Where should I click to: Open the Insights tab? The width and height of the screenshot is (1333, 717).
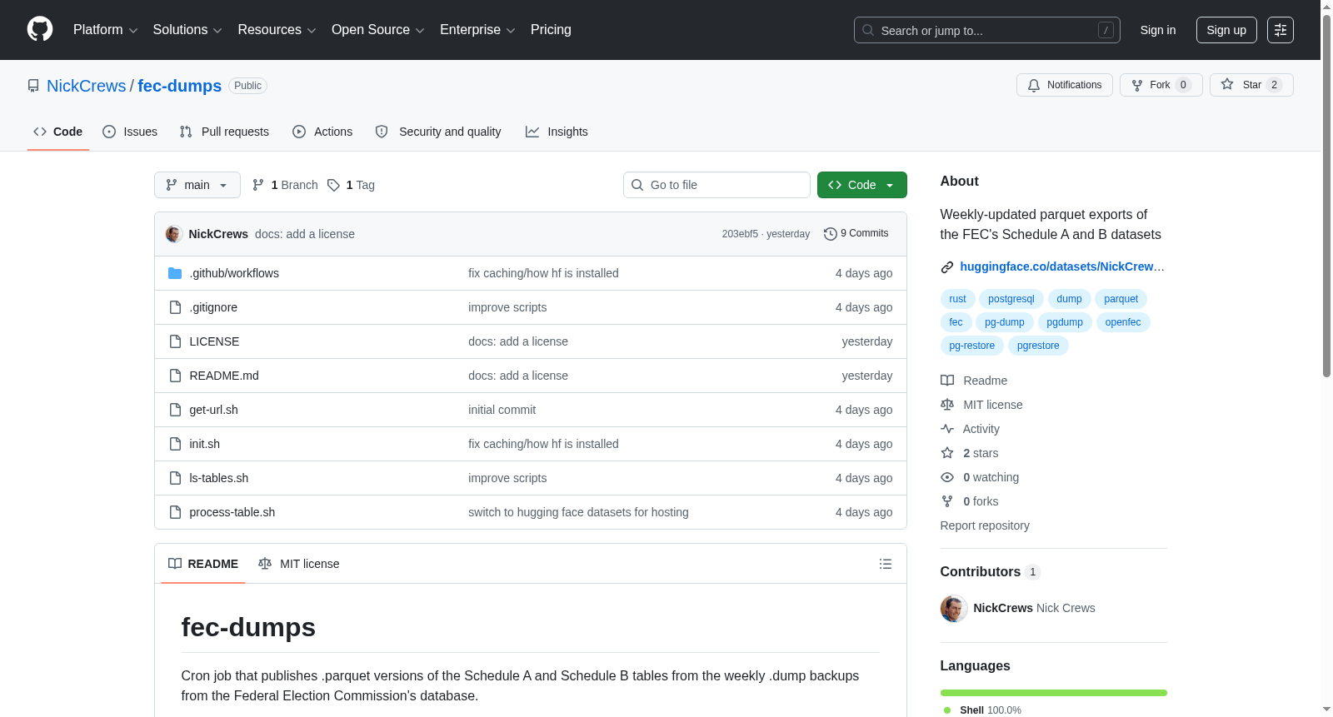coord(557,132)
